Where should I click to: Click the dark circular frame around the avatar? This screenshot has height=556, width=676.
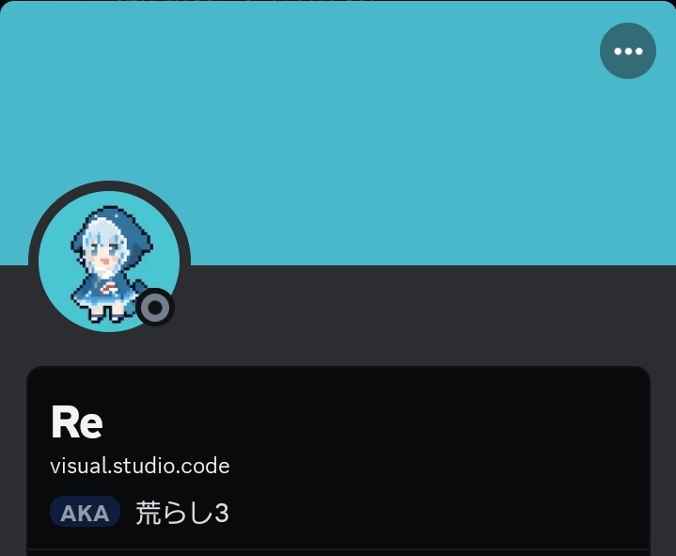point(109,185)
